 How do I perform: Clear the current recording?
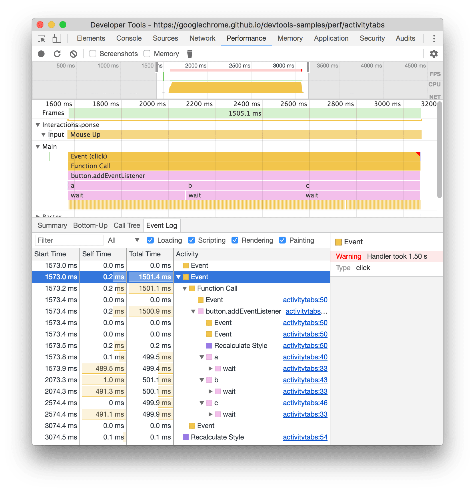click(x=73, y=54)
